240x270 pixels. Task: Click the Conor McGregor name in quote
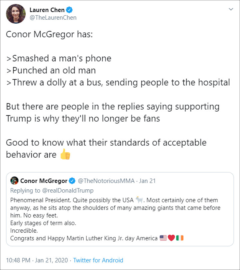[44, 181]
